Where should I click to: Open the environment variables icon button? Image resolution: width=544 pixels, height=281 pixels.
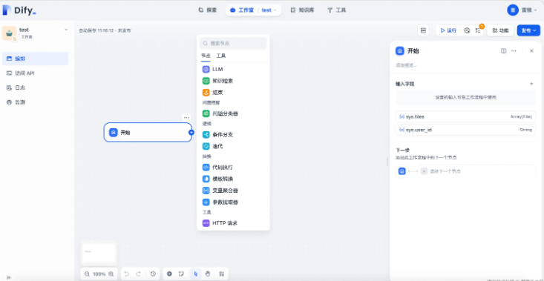click(423, 30)
